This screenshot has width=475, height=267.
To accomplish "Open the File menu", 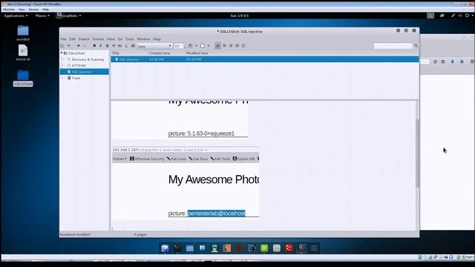I will point(63,39).
